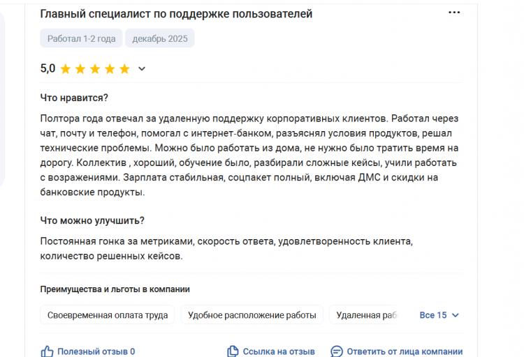The image size is (524, 357).
Task: Open the three-dot review options menu
Action: pos(454,13)
